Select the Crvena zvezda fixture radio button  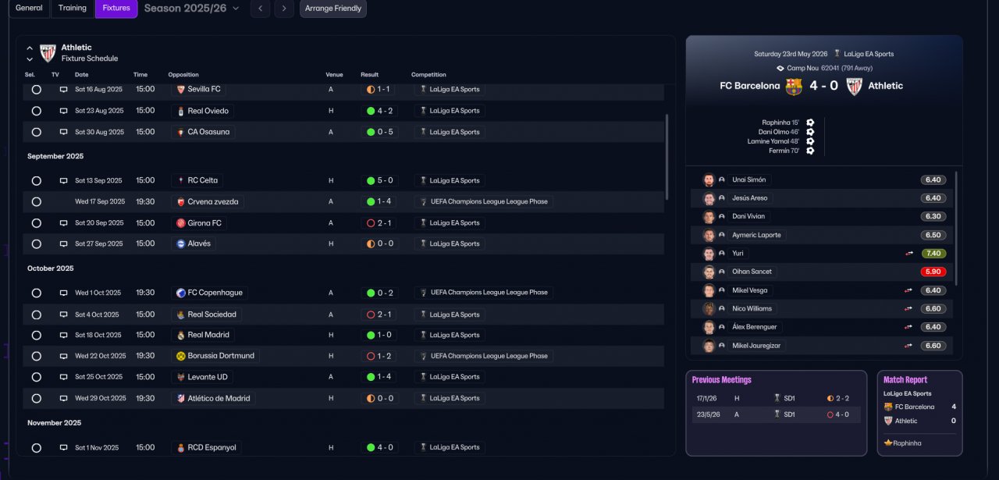[x=36, y=201]
